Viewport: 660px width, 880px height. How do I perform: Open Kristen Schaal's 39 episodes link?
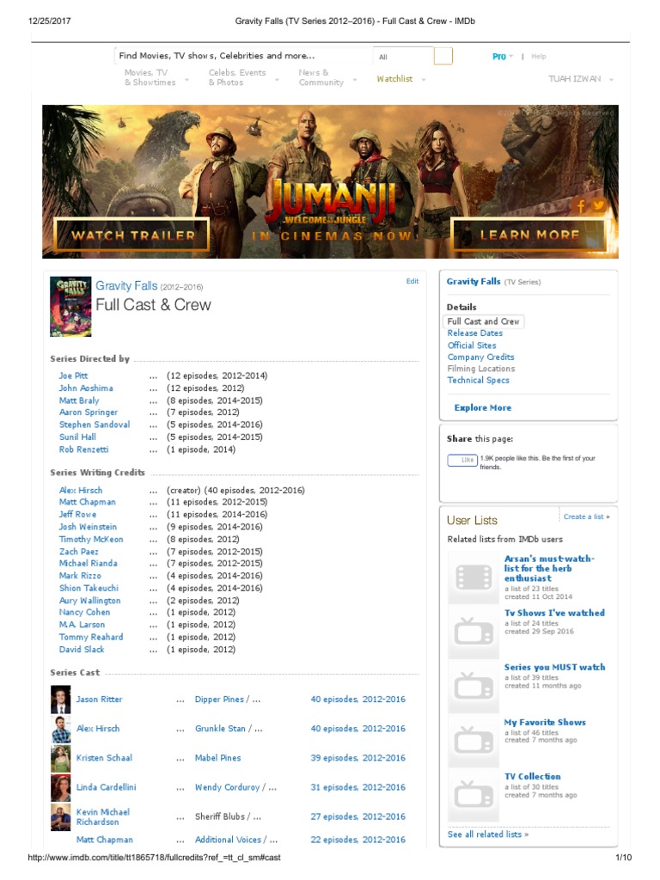coord(358,758)
